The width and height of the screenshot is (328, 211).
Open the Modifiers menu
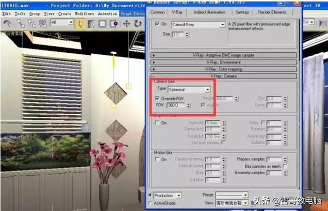click(85, 14)
